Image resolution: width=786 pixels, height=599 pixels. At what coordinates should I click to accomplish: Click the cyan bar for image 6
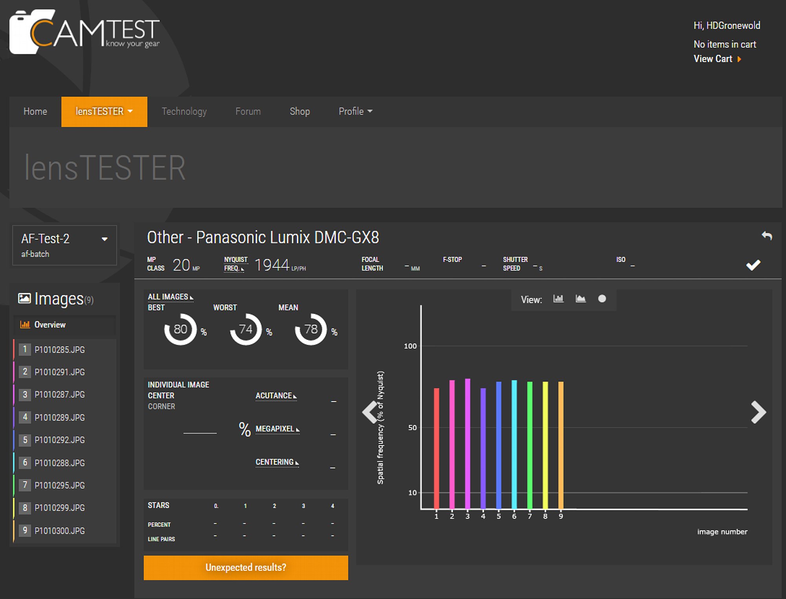click(x=514, y=444)
